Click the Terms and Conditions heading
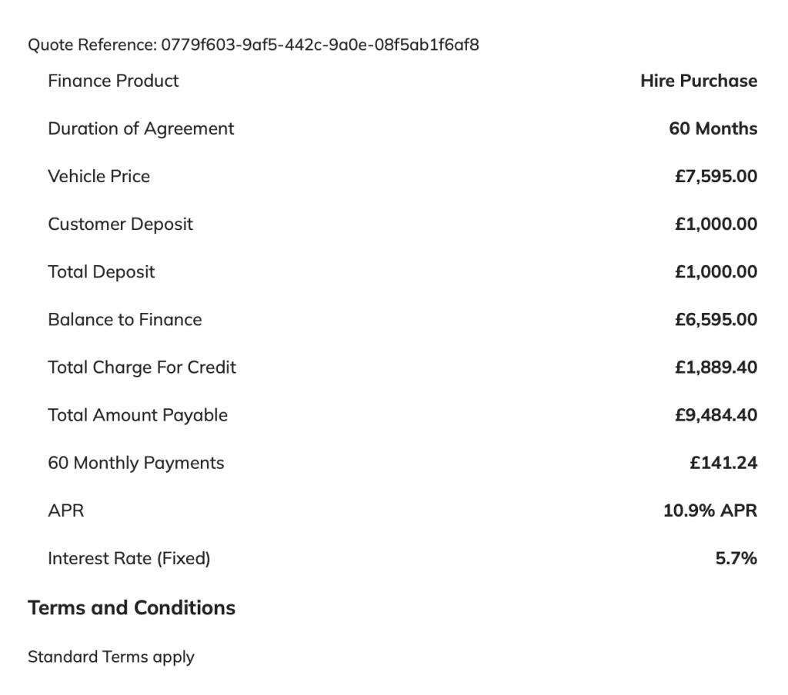Image resolution: width=788 pixels, height=695 pixels. (x=132, y=607)
